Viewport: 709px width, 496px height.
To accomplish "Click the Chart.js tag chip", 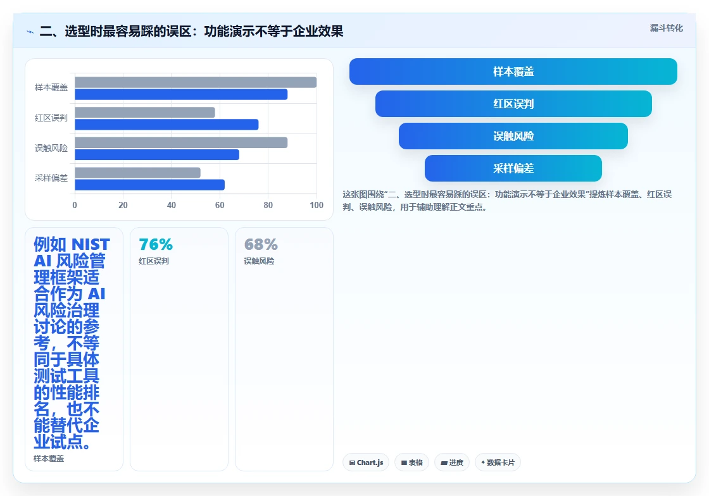I will 366,462.
